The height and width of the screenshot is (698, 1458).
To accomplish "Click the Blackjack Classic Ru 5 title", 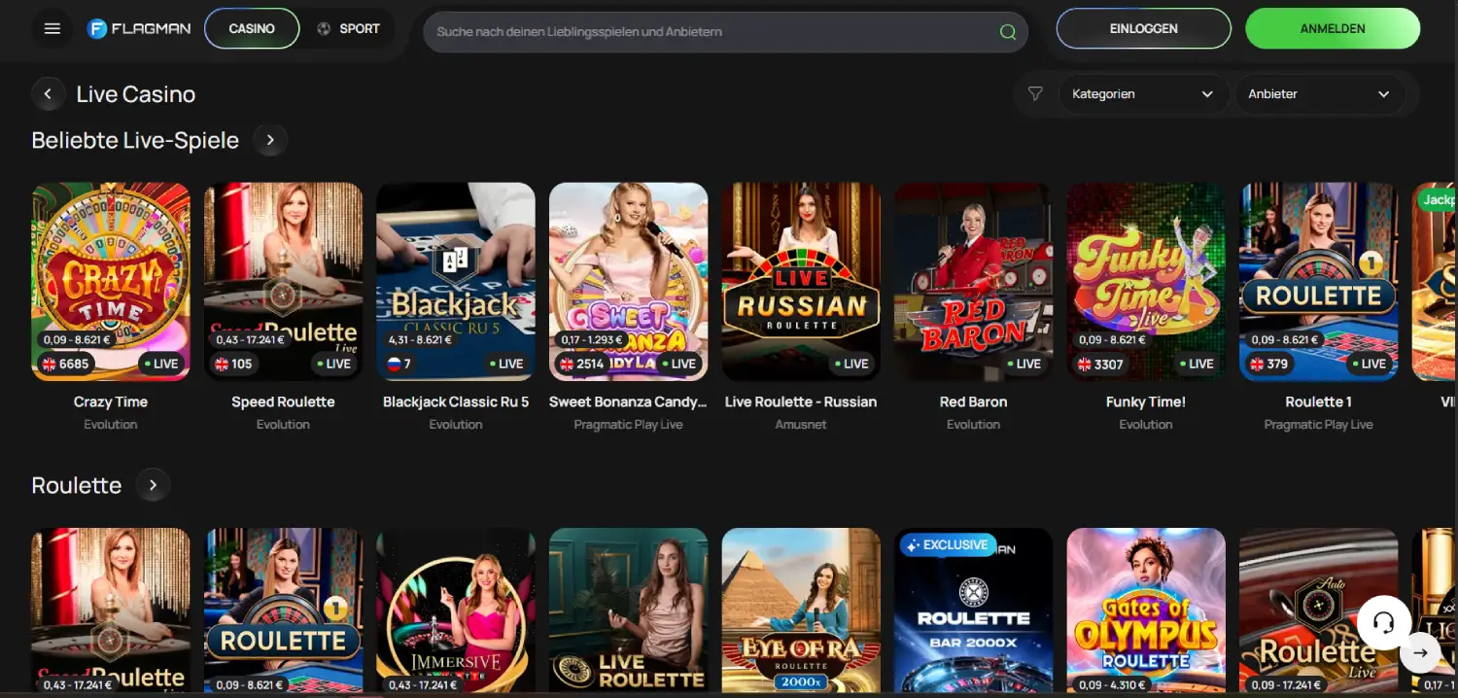I will pyautogui.click(x=456, y=401).
